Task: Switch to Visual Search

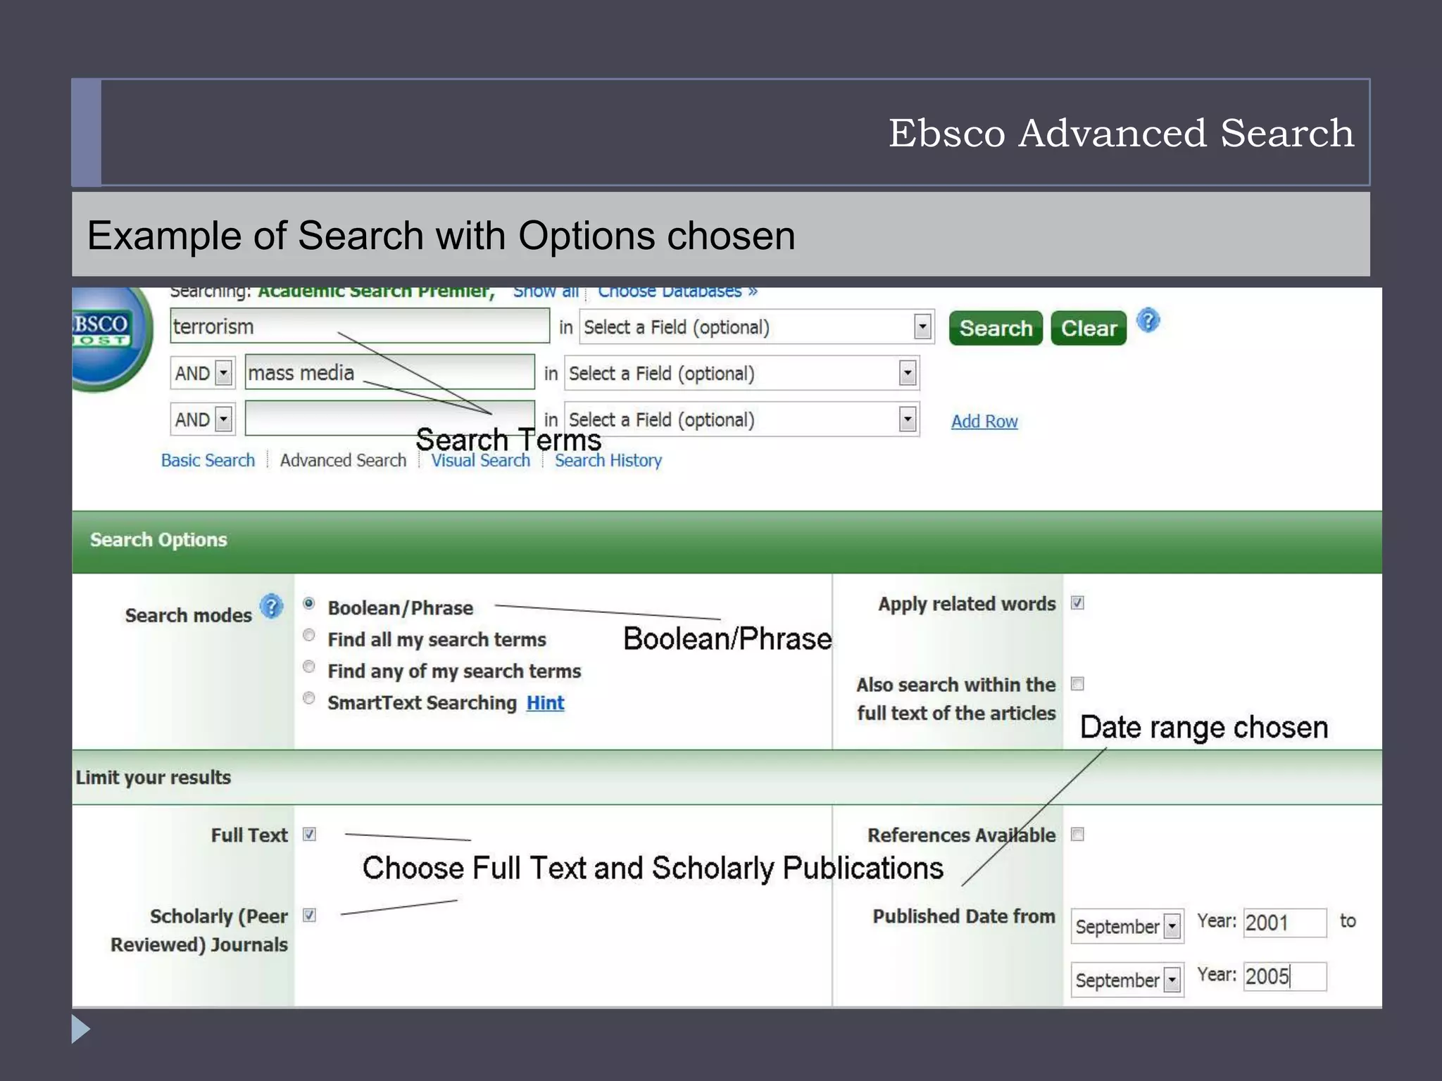Action: point(481,460)
